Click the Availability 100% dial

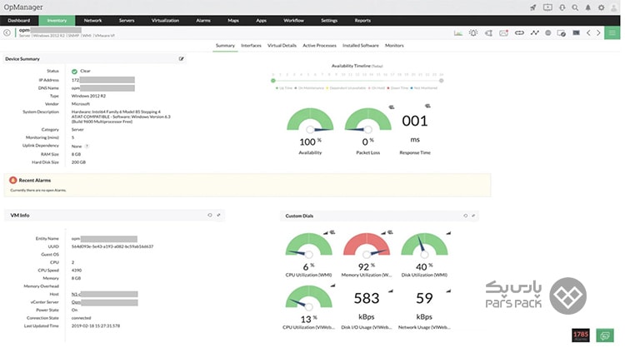pyautogui.click(x=310, y=120)
